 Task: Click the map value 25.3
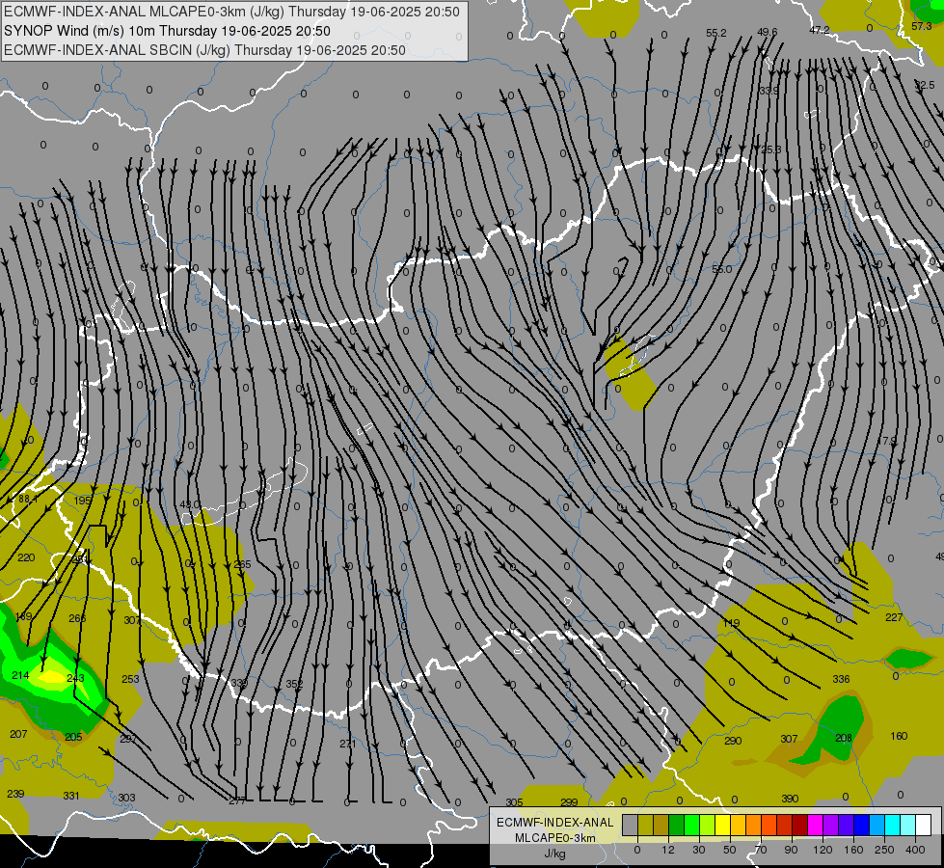[770, 149]
